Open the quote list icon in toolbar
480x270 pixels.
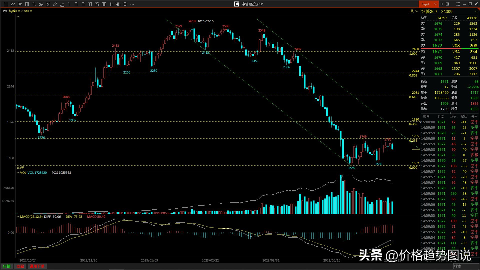[6, 4]
